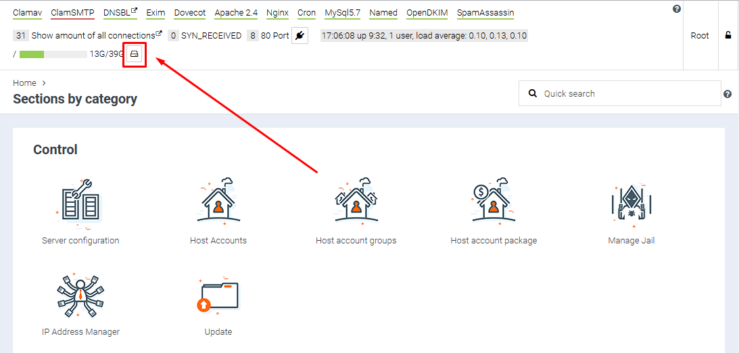Screen dimensions: 739x353
Task: Click the Home breadcrumb link
Action: click(x=24, y=83)
